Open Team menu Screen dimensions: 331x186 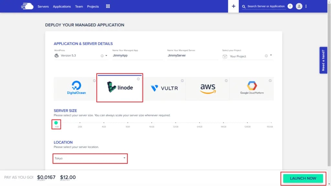pos(79,6)
